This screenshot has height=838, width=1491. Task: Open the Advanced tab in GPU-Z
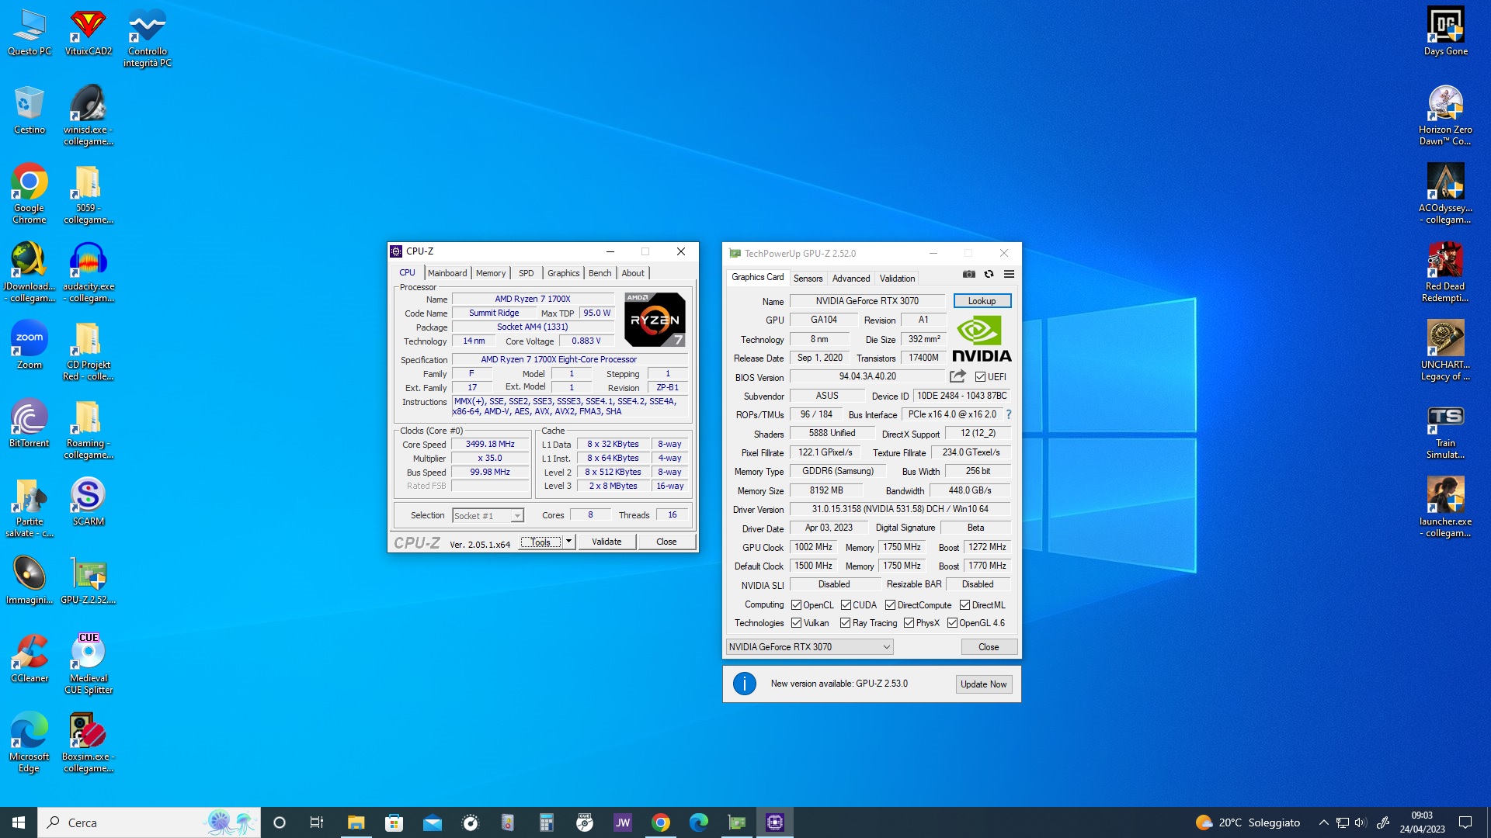tap(851, 279)
